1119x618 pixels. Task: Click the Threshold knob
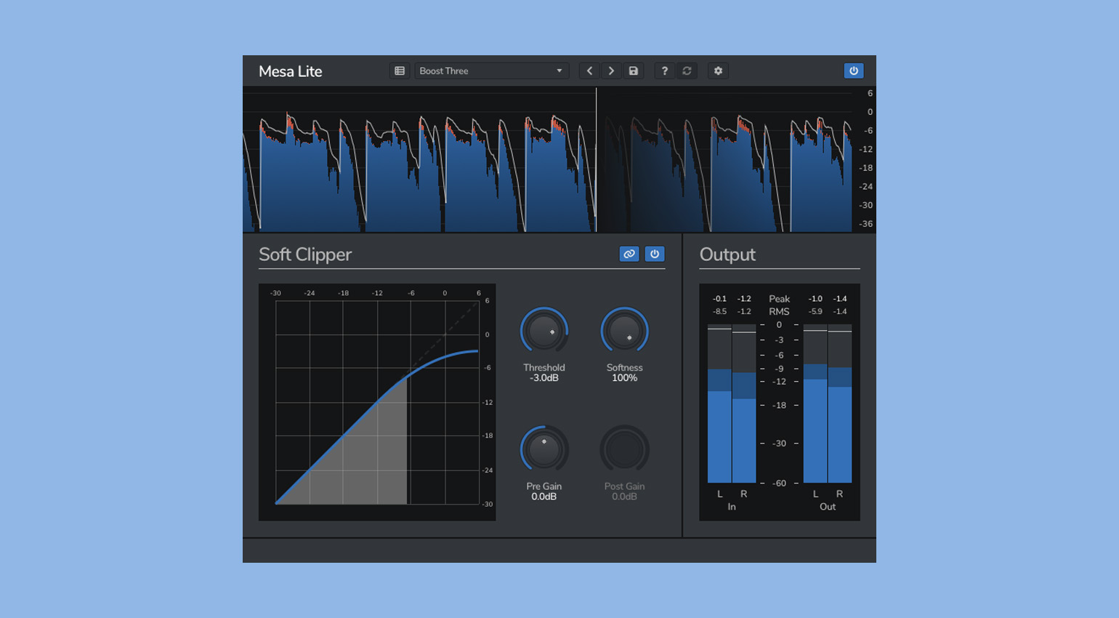pyautogui.click(x=544, y=332)
